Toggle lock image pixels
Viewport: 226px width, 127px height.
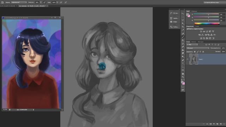(198, 52)
